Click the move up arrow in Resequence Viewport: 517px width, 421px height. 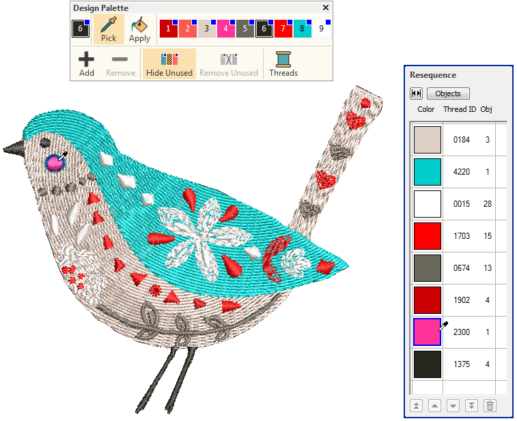pos(434,405)
